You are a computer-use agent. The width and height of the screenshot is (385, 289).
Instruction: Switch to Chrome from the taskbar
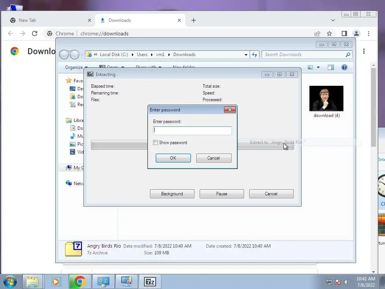(x=79, y=281)
